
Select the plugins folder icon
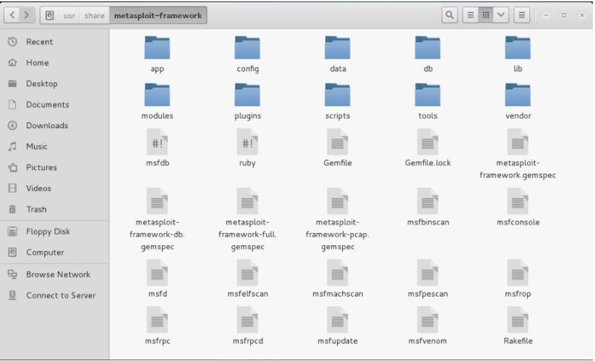247,95
